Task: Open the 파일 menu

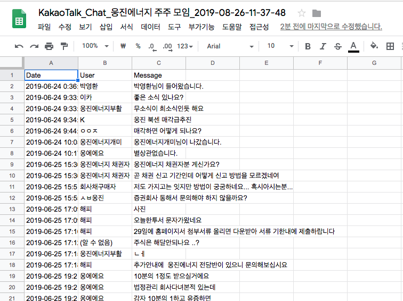Action: (x=44, y=27)
